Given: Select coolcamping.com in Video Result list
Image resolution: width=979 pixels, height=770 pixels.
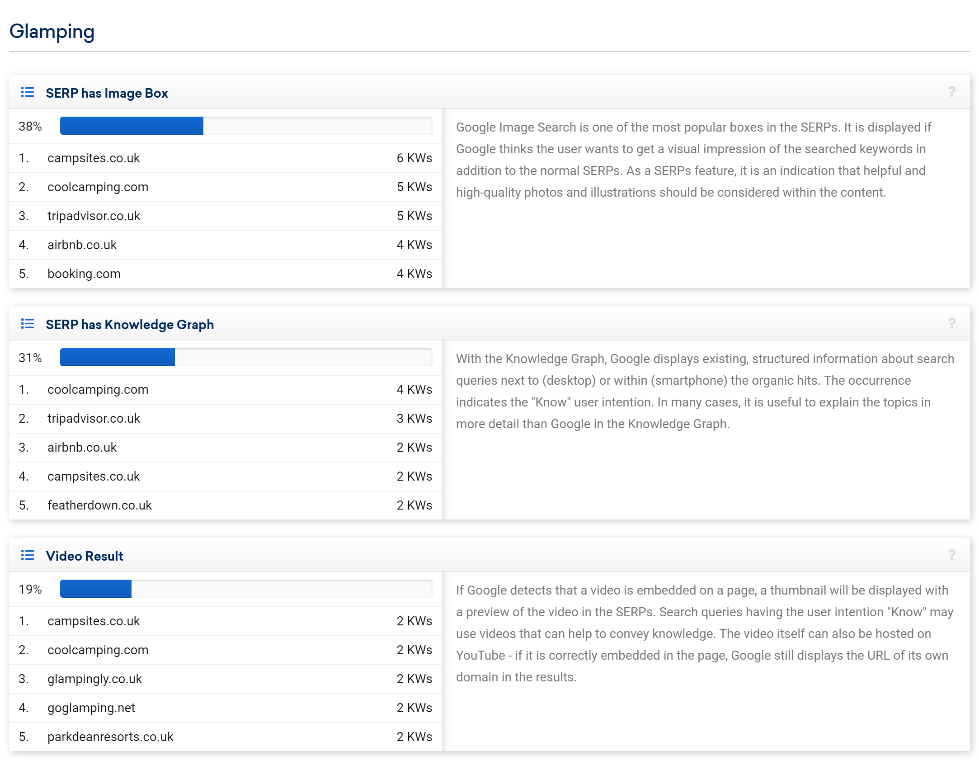Looking at the screenshot, I should pyautogui.click(x=98, y=650).
